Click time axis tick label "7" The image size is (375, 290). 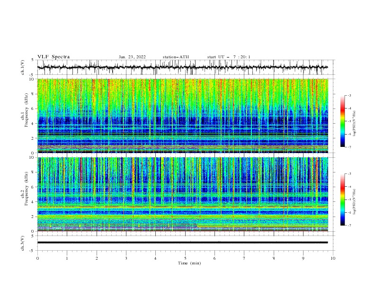(x=244, y=258)
